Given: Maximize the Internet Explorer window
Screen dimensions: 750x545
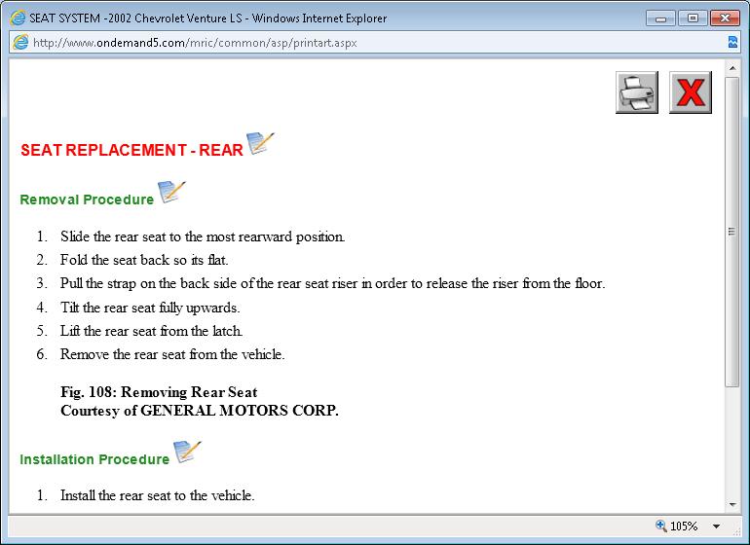Looking at the screenshot, I should 693,18.
